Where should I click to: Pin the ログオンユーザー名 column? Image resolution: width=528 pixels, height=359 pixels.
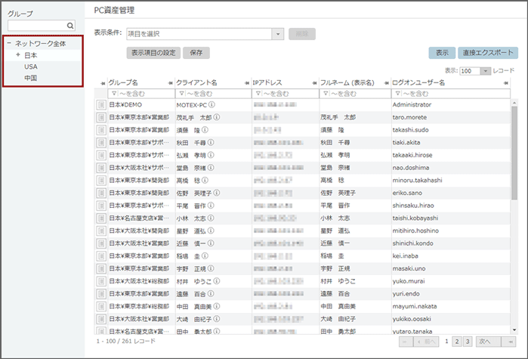tap(505, 83)
